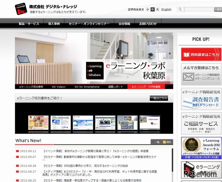Select the KD for Smartphone banner tab
Screen dimensions: 222x182
(87, 87)
